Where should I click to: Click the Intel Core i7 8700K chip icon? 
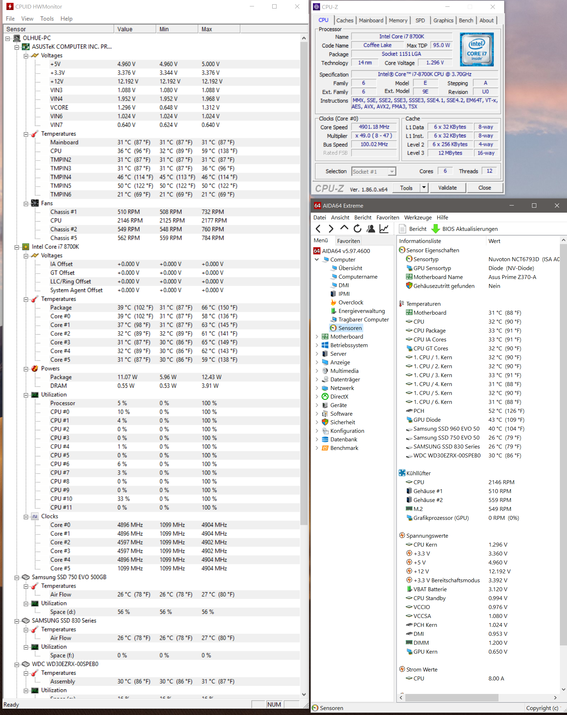[26, 247]
